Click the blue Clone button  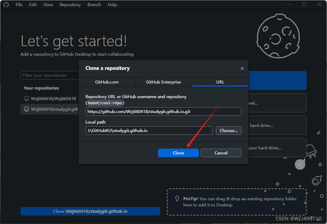(x=178, y=153)
